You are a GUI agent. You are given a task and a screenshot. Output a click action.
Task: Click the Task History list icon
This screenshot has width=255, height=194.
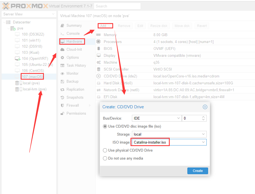tap(62, 65)
